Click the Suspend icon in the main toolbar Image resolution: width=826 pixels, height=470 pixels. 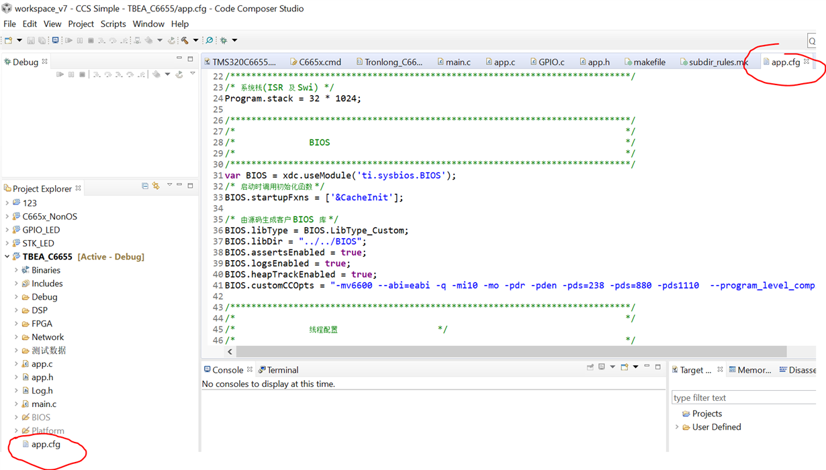80,40
